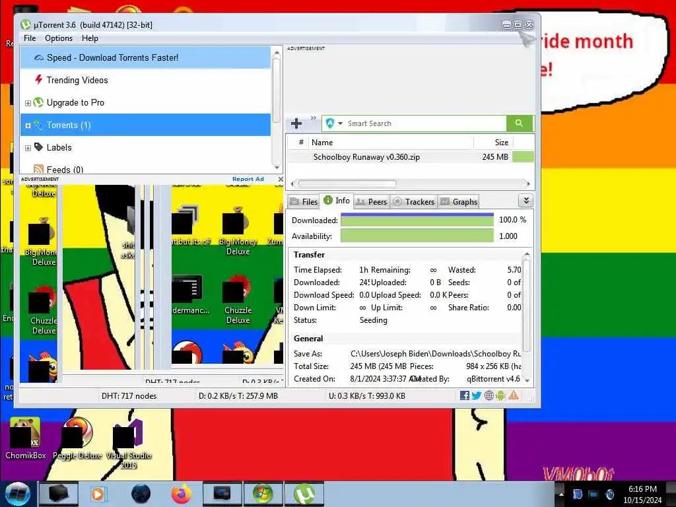Image resolution: width=676 pixels, height=507 pixels.
Task: Close the sidebar advertisement
Action: [x=281, y=179]
